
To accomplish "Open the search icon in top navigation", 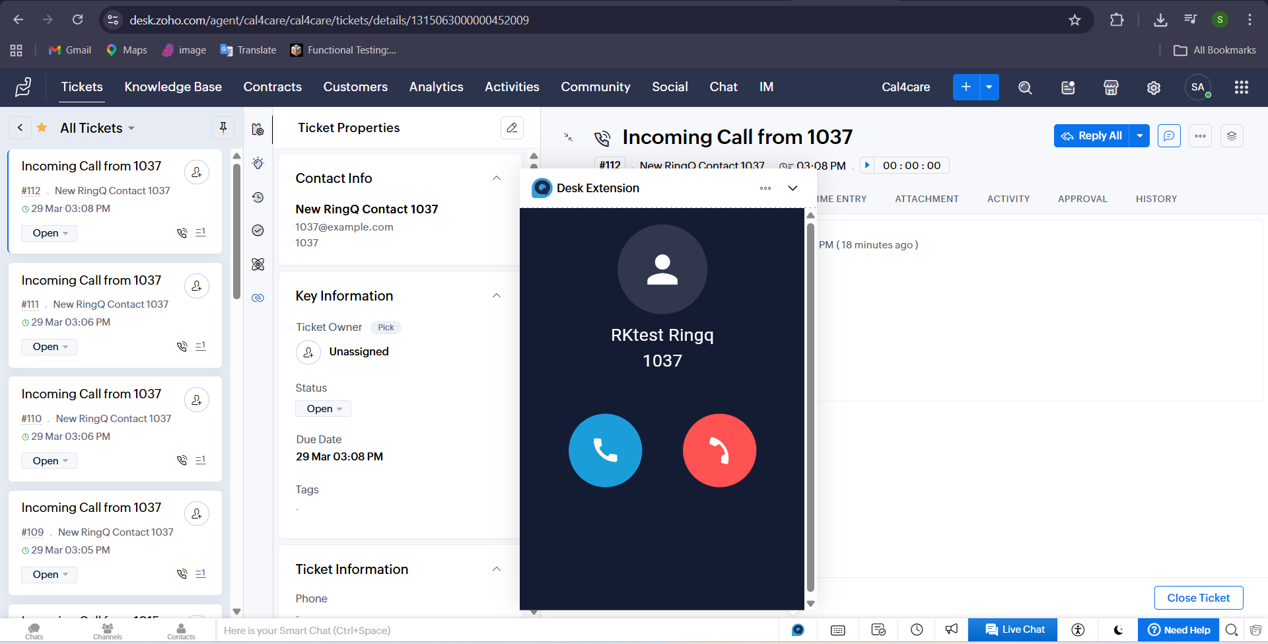I will click(1025, 87).
